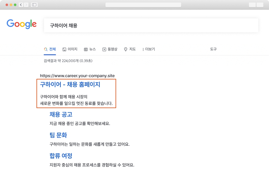Screen dimensions: 269x182
Task: Click the career.your-company.site URL
Action: [x=77, y=76]
